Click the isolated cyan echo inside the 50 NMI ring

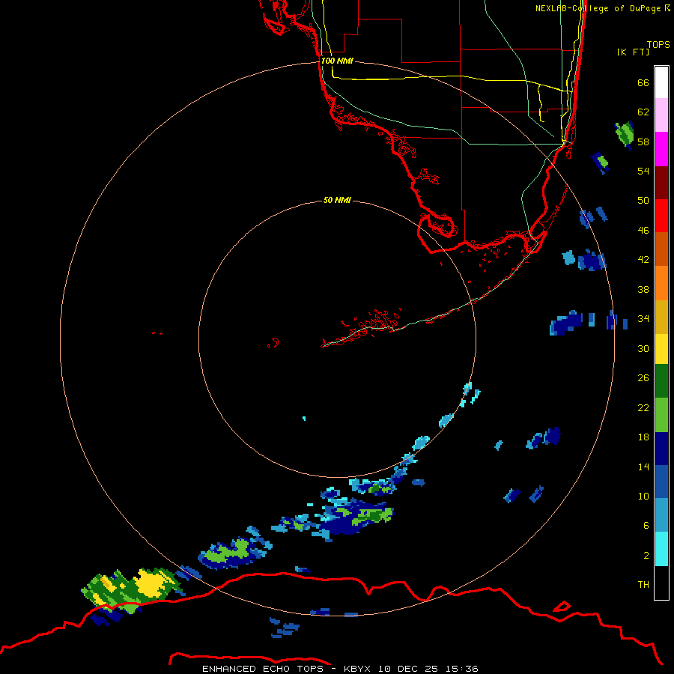304,418
